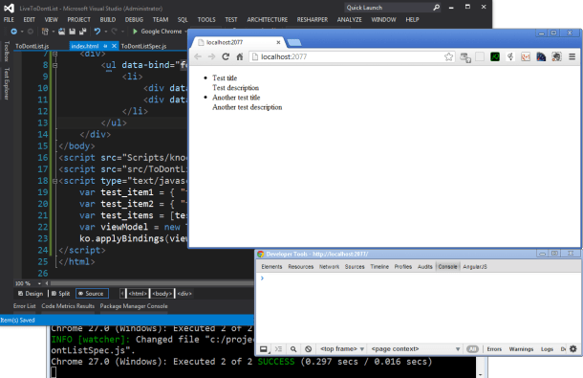583x378 pixels.
Task: Open New Project dropdown arrow
Action: point(54,32)
